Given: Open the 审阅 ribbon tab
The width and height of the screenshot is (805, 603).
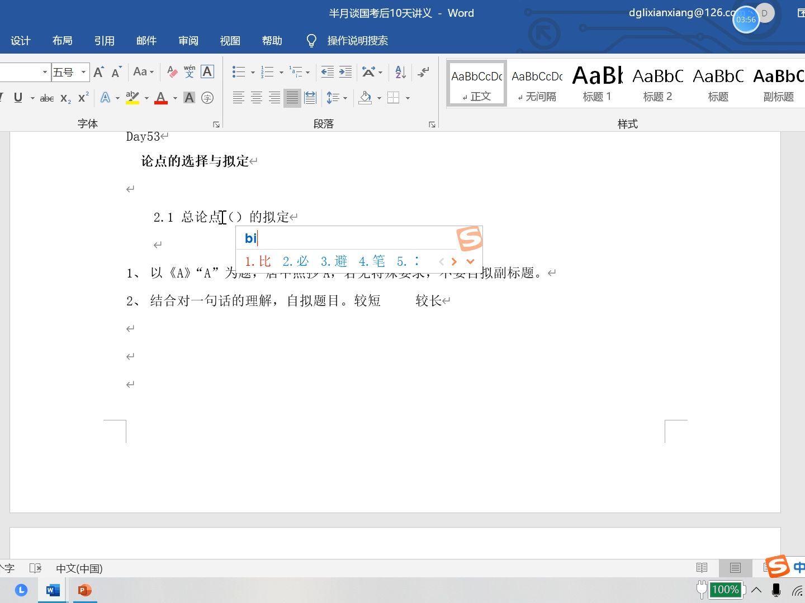Looking at the screenshot, I should tap(188, 41).
